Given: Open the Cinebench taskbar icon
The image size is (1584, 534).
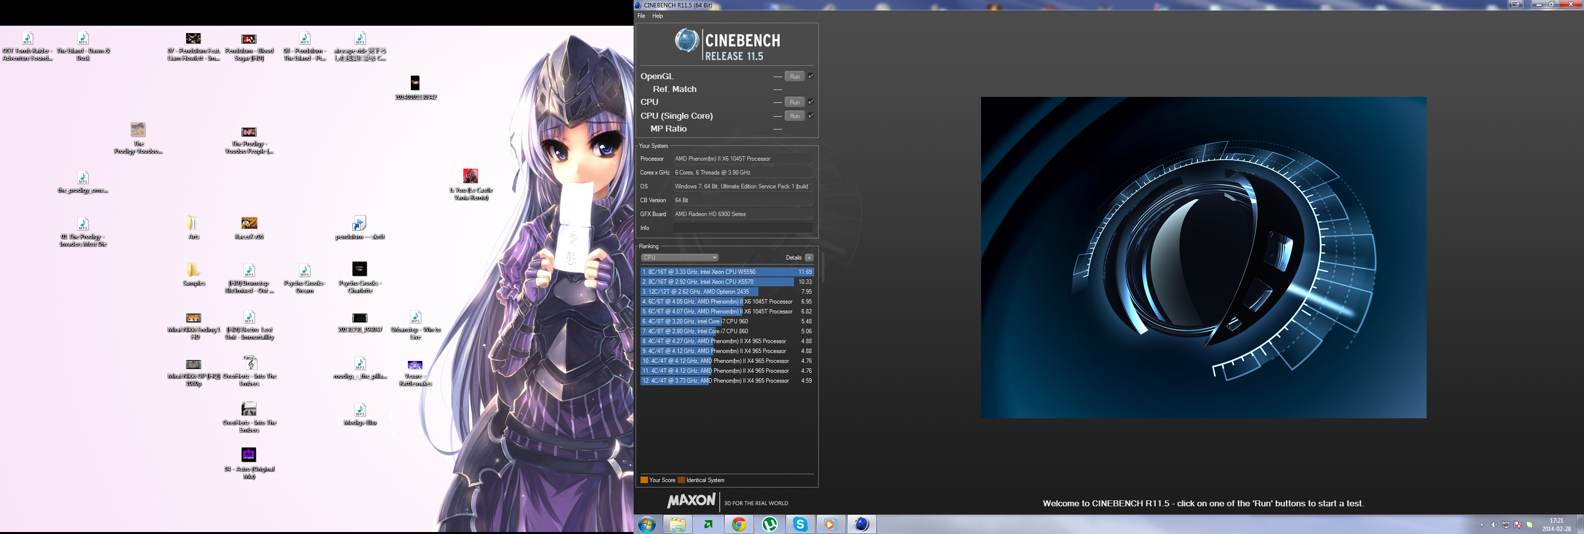Looking at the screenshot, I should [861, 524].
